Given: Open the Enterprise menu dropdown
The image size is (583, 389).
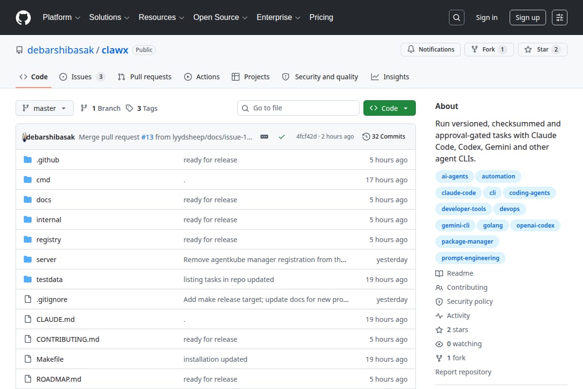Looking at the screenshot, I should pyautogui.click(x=279, y=18).
